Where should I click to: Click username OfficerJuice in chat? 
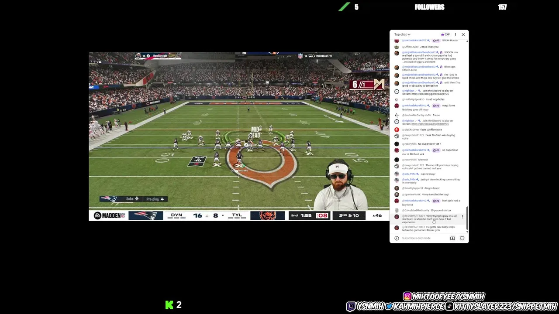tap(411, 47)
